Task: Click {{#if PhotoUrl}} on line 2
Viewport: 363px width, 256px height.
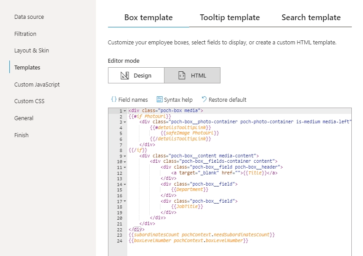Action: (150, 116)
